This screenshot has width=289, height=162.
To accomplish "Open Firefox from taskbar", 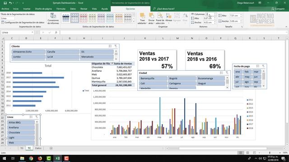I will [40, 158].
